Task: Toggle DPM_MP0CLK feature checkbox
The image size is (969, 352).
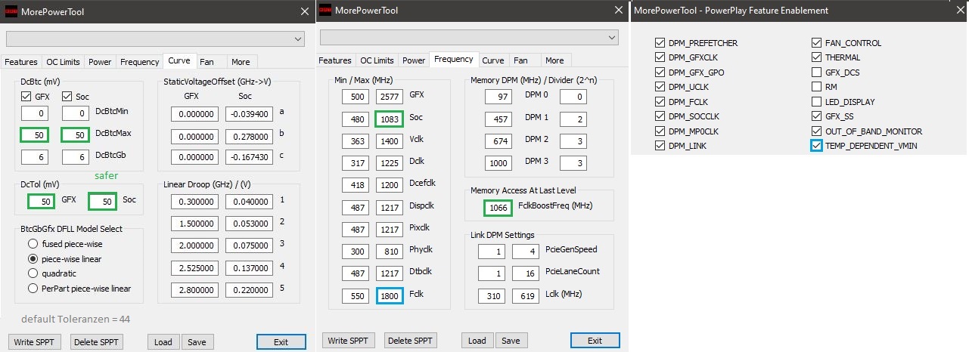Action: coord(660,131)
